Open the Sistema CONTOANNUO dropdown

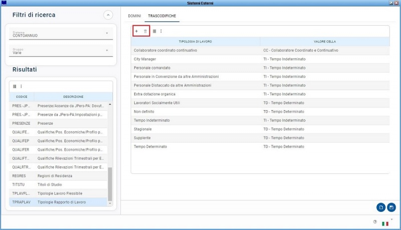[61, 34]
